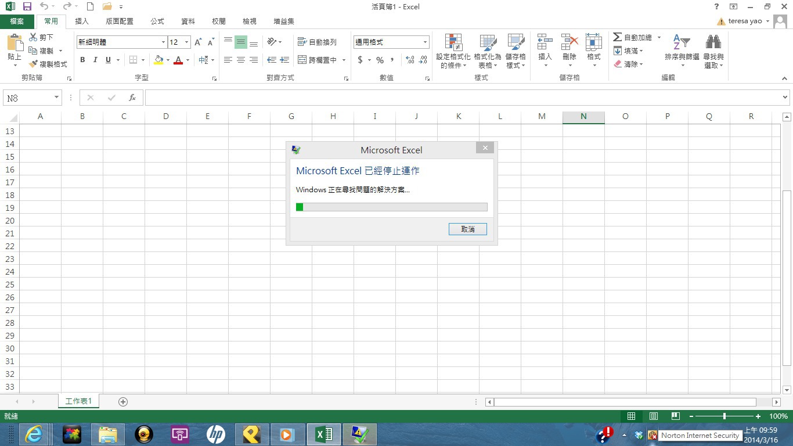The image size is (793, 446).
Task: Click the Redo arrow icon
Action: tap(67, 6)
